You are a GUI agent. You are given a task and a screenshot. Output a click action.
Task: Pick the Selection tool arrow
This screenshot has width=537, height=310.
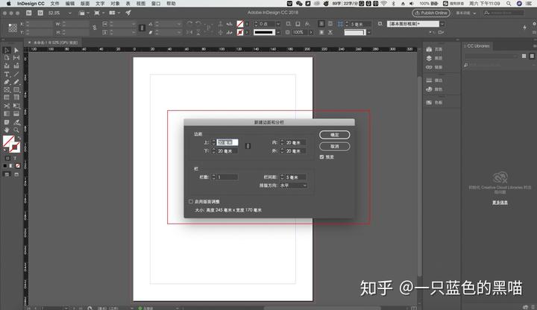point(7,51)
